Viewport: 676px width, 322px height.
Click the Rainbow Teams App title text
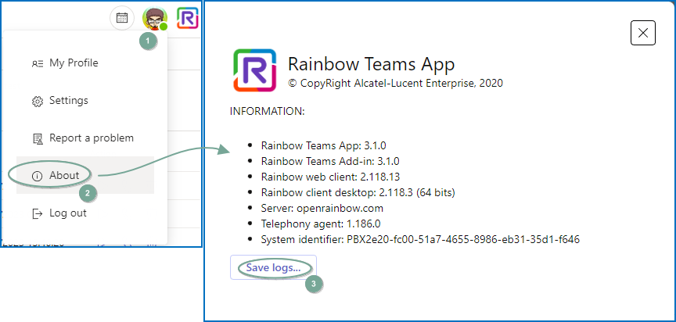click(371, 64)
